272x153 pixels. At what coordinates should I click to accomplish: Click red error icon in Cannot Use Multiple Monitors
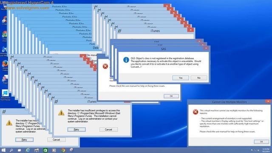[195, 112]
